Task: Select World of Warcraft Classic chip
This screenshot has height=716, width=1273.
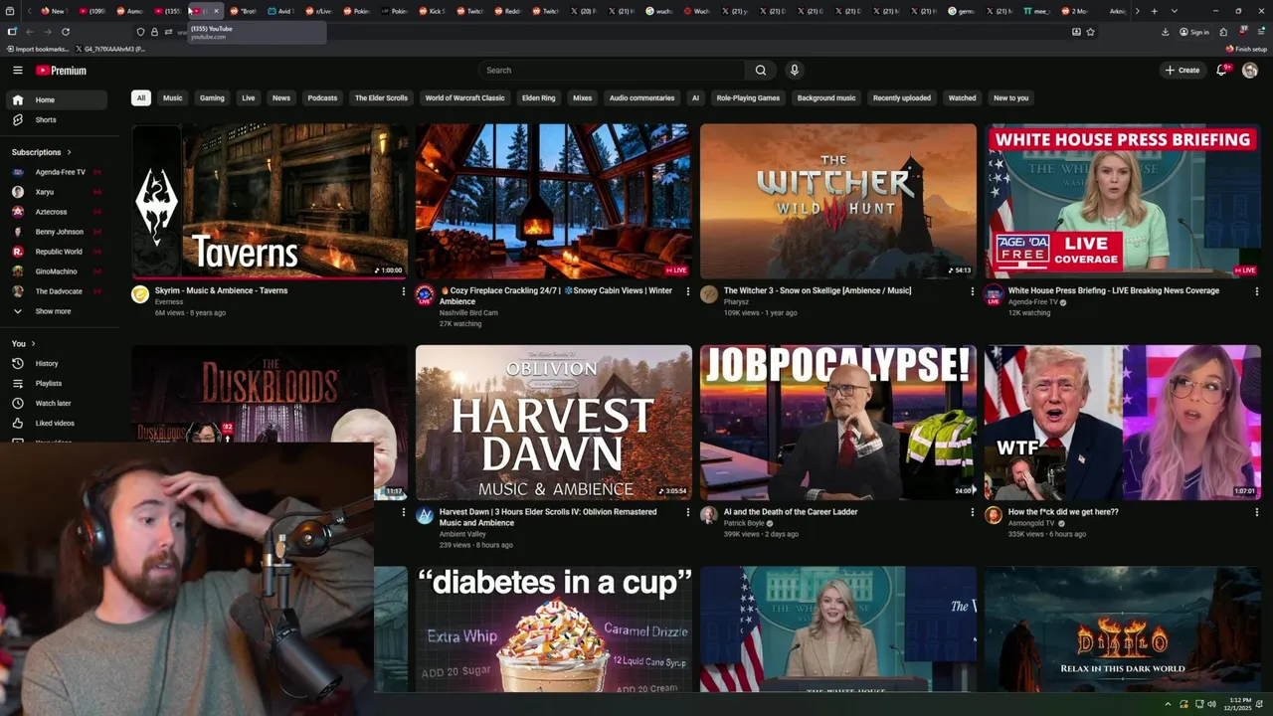Action: click(464, 97)
